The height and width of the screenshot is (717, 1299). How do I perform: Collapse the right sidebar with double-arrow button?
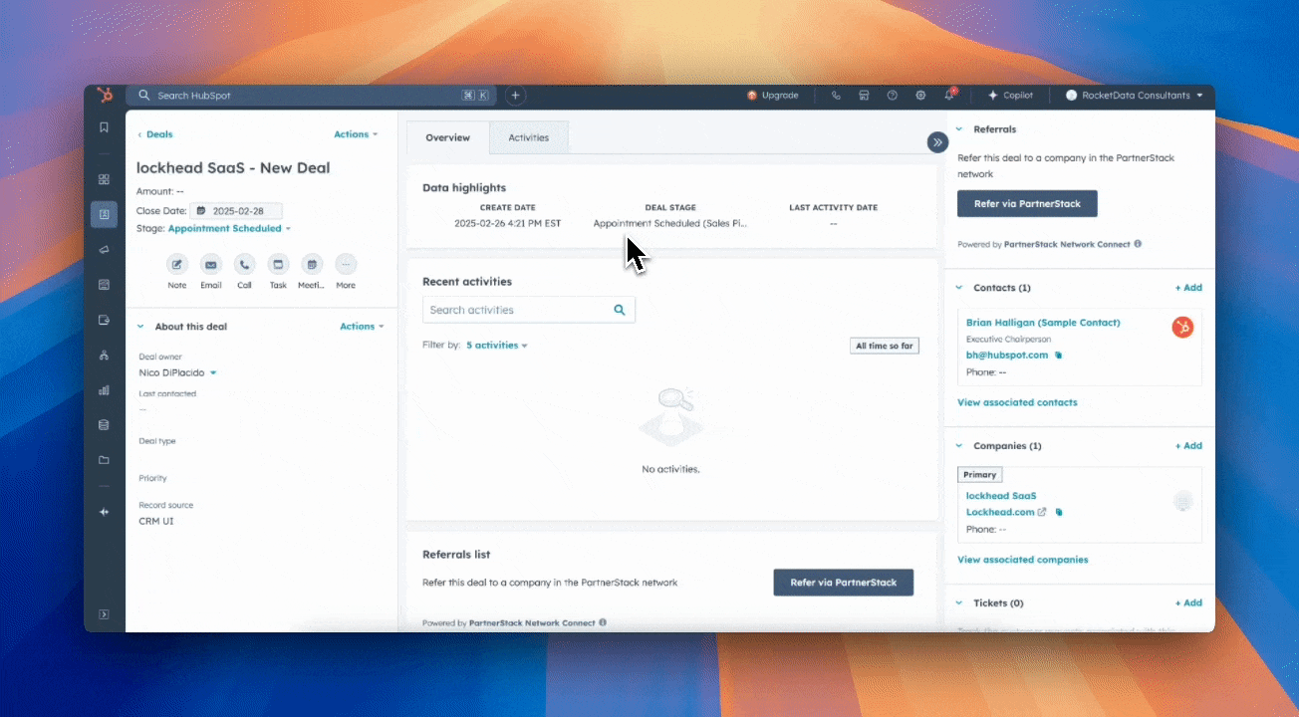937,142
